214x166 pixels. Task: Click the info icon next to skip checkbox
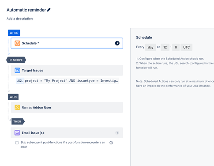(111, 143)
